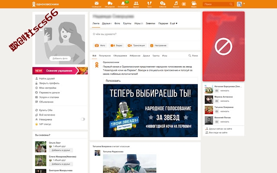
Task: Click the small profile avatar in header
Action: 239,4
